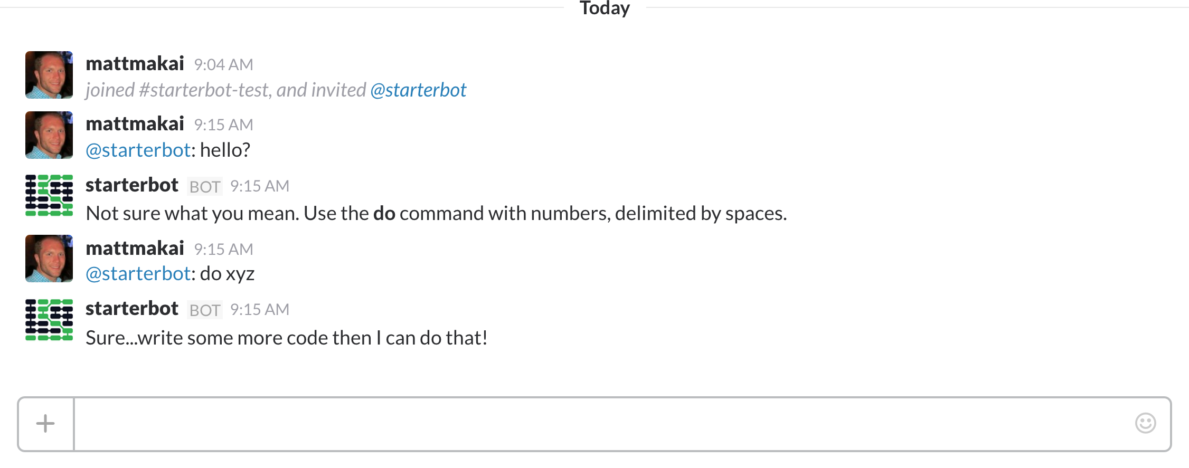Viewport: 1189px width, 468px height.
Task: Click the plus icon to attach a file
Action: [x=45, y=424]
